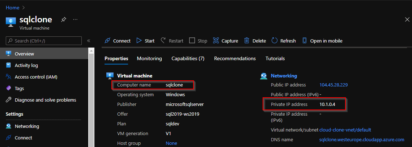Click the Operating system value Windows
The image size is (412, 147).
tap(175, 94)
